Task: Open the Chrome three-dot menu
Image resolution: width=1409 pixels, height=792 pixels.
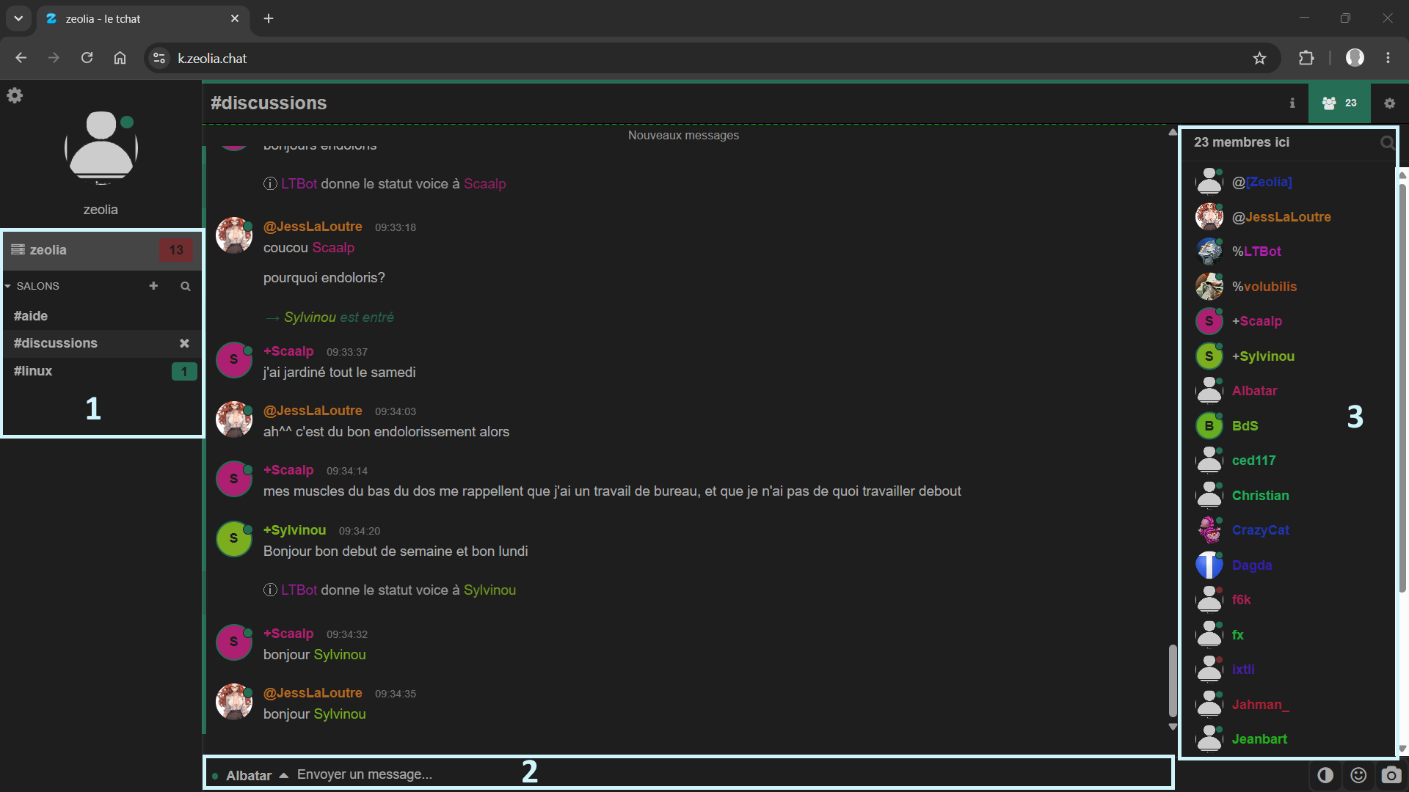Action: (x=1388, y=58)
